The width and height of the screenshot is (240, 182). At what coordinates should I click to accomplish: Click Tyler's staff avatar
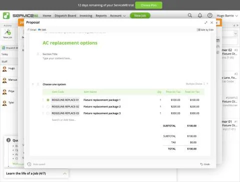click(4, 103)
